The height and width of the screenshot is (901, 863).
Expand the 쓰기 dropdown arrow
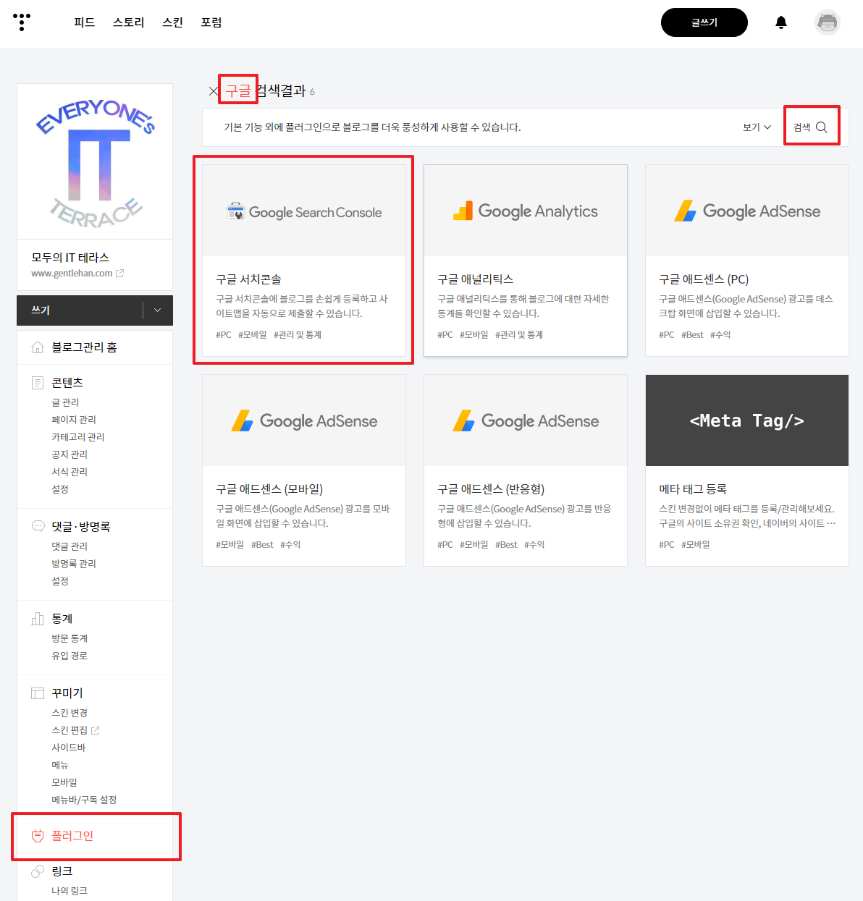(x=158, y=310)
